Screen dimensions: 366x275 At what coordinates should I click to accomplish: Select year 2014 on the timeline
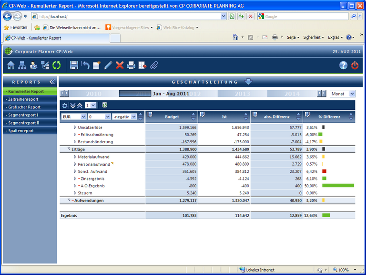click(x=292, y=94)
